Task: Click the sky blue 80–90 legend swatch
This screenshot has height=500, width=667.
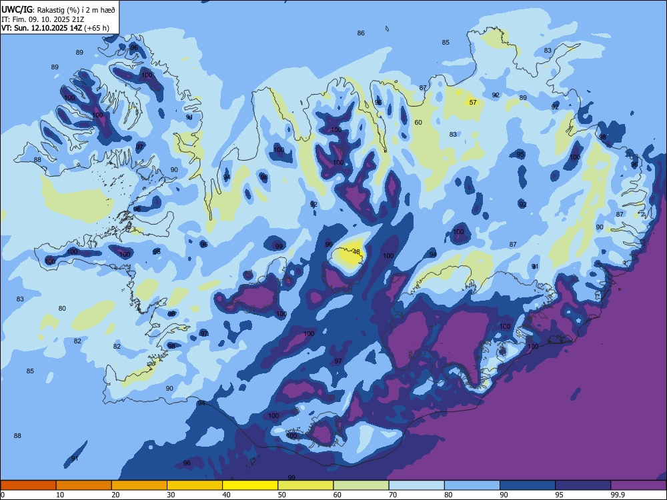Action: tap(472, 485)
